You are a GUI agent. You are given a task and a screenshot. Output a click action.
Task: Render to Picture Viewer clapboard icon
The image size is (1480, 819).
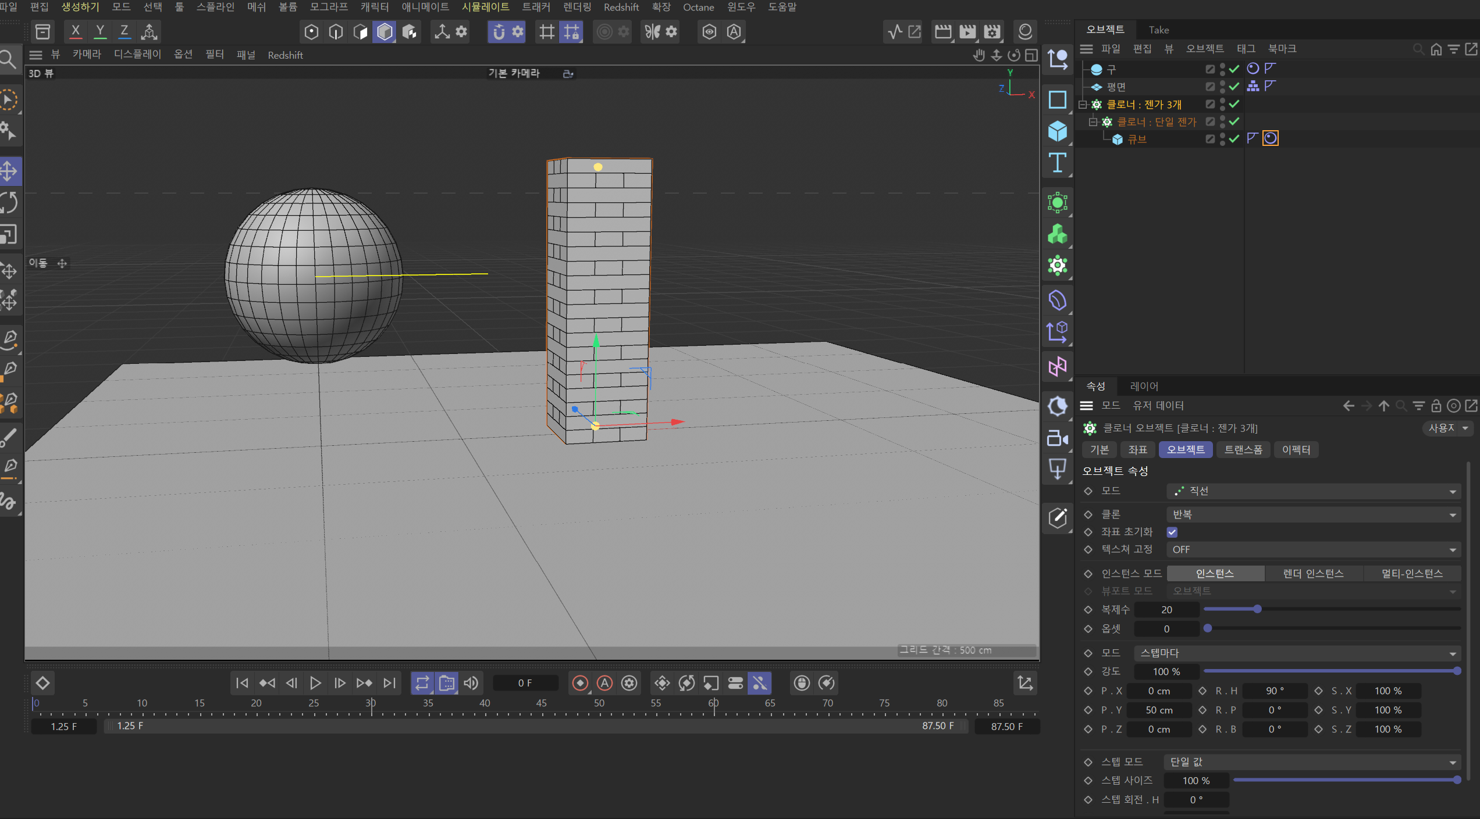968,31
